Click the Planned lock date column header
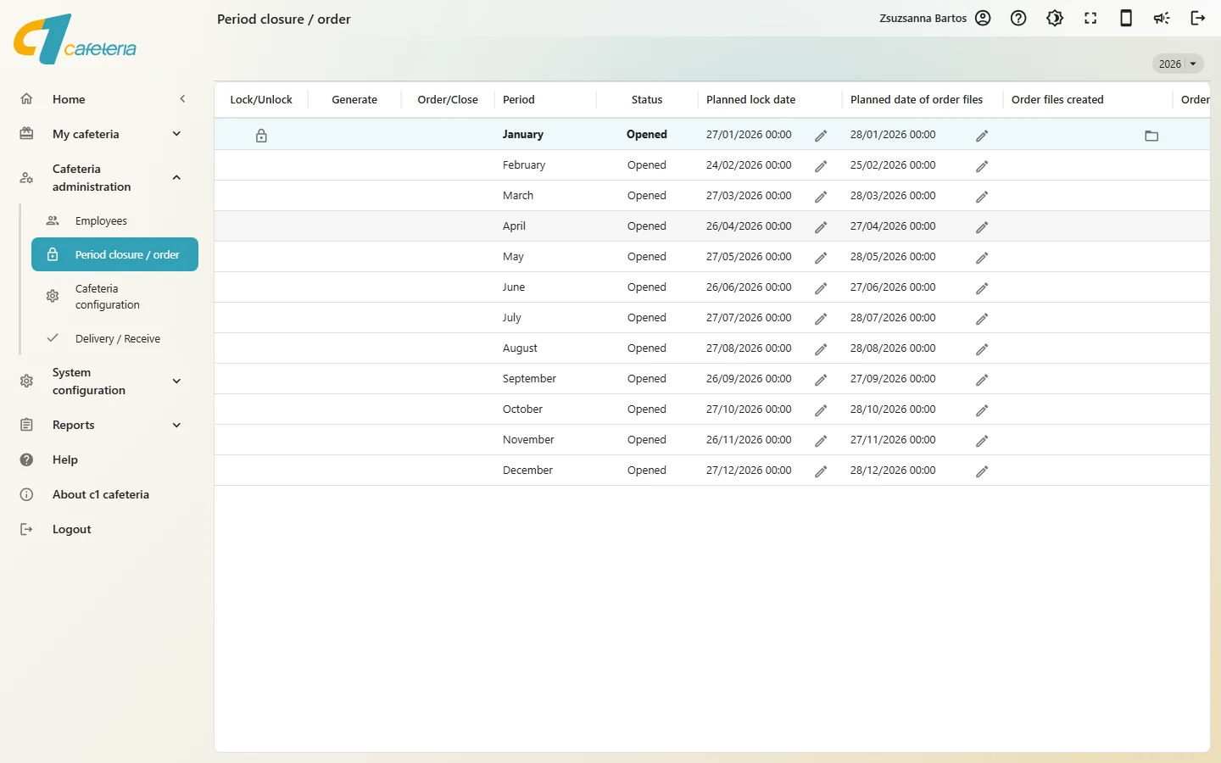 (751, 99)
